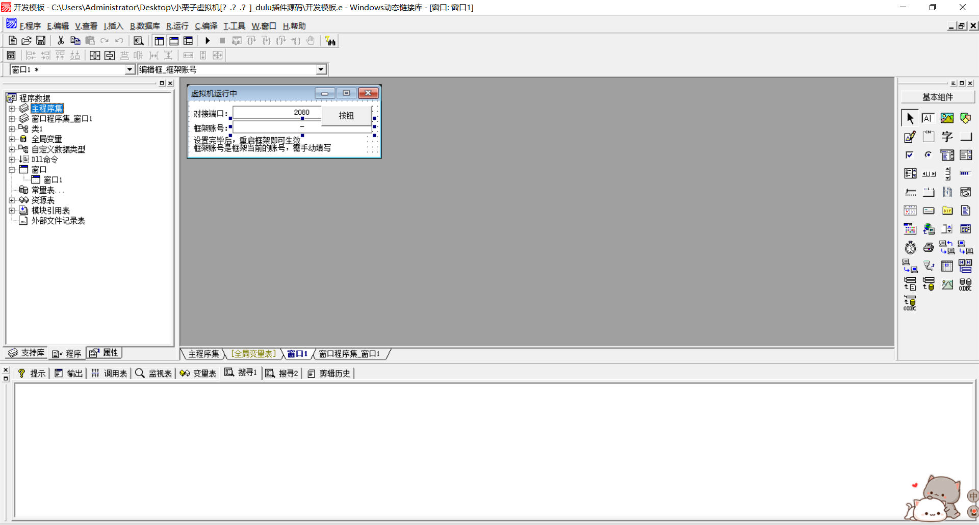Click the Run (play) toolbar button
This screenshot has width=979, height=525.
pyautogui.click(x=208, y=41)
